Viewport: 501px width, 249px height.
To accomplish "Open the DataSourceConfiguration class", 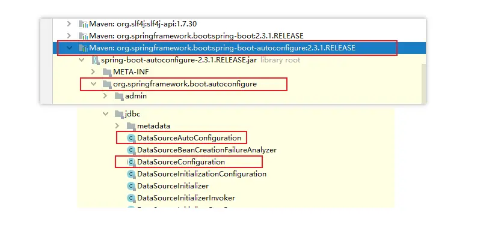I will 181,162.
